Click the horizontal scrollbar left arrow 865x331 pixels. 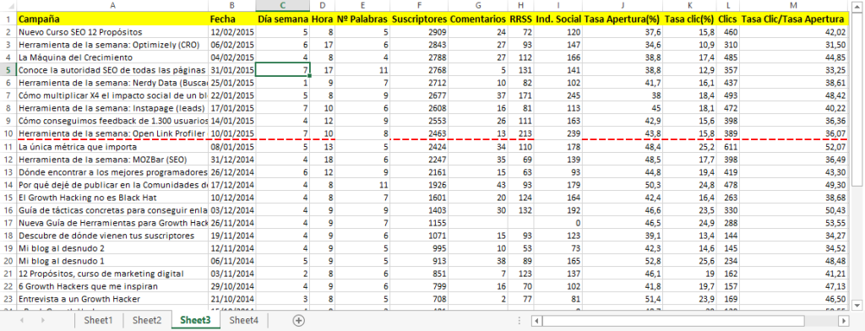point(536,321)
